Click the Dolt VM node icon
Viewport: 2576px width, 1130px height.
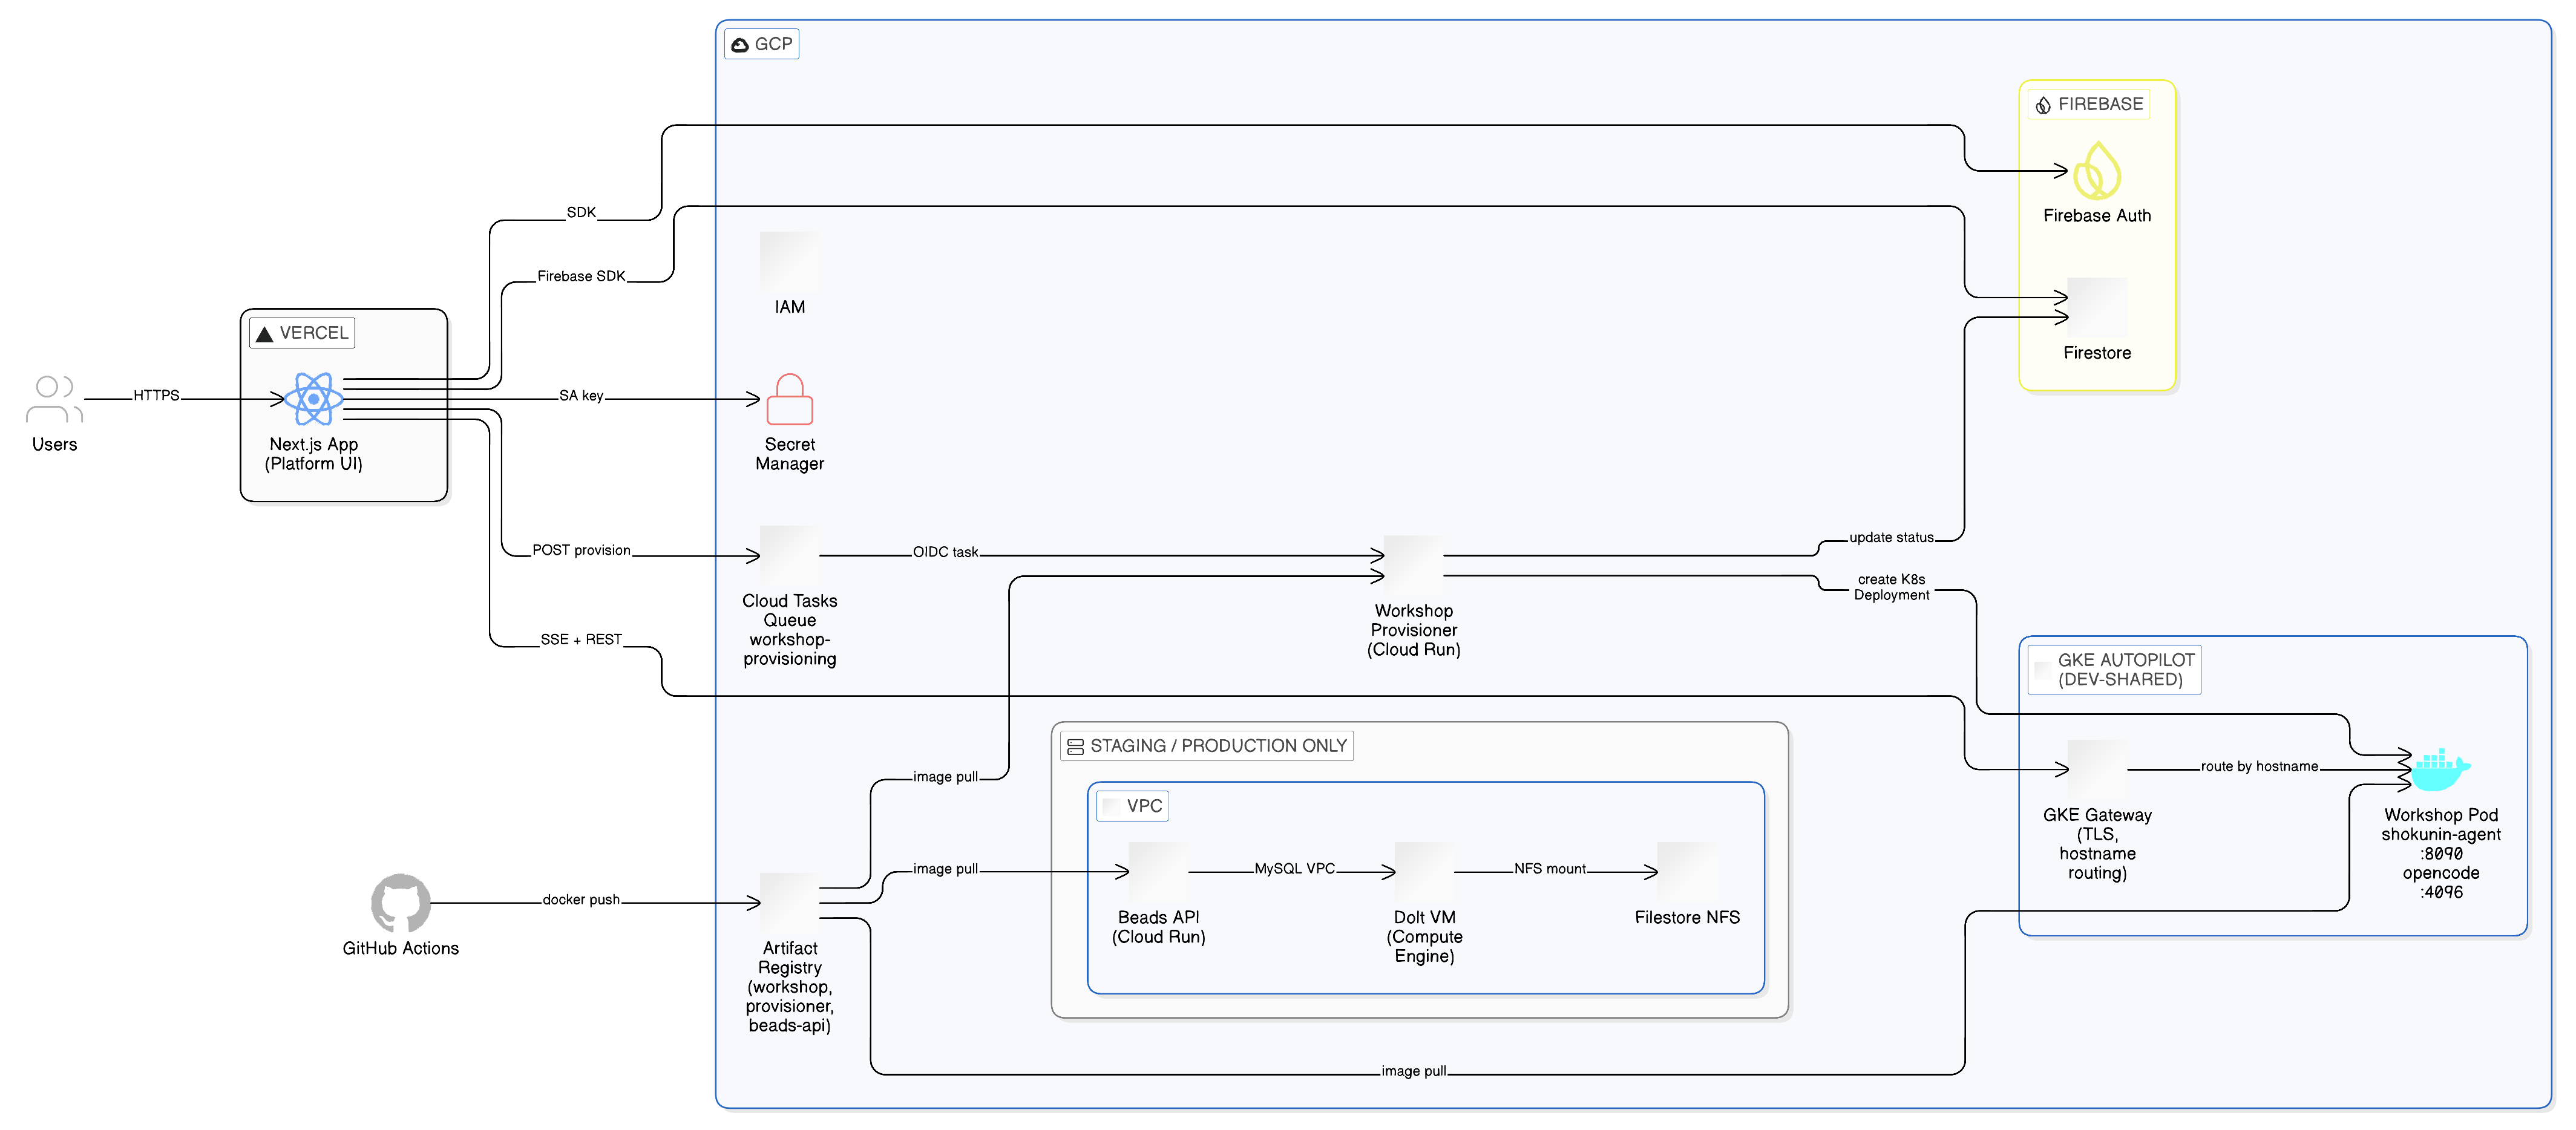pos(1424,872)
